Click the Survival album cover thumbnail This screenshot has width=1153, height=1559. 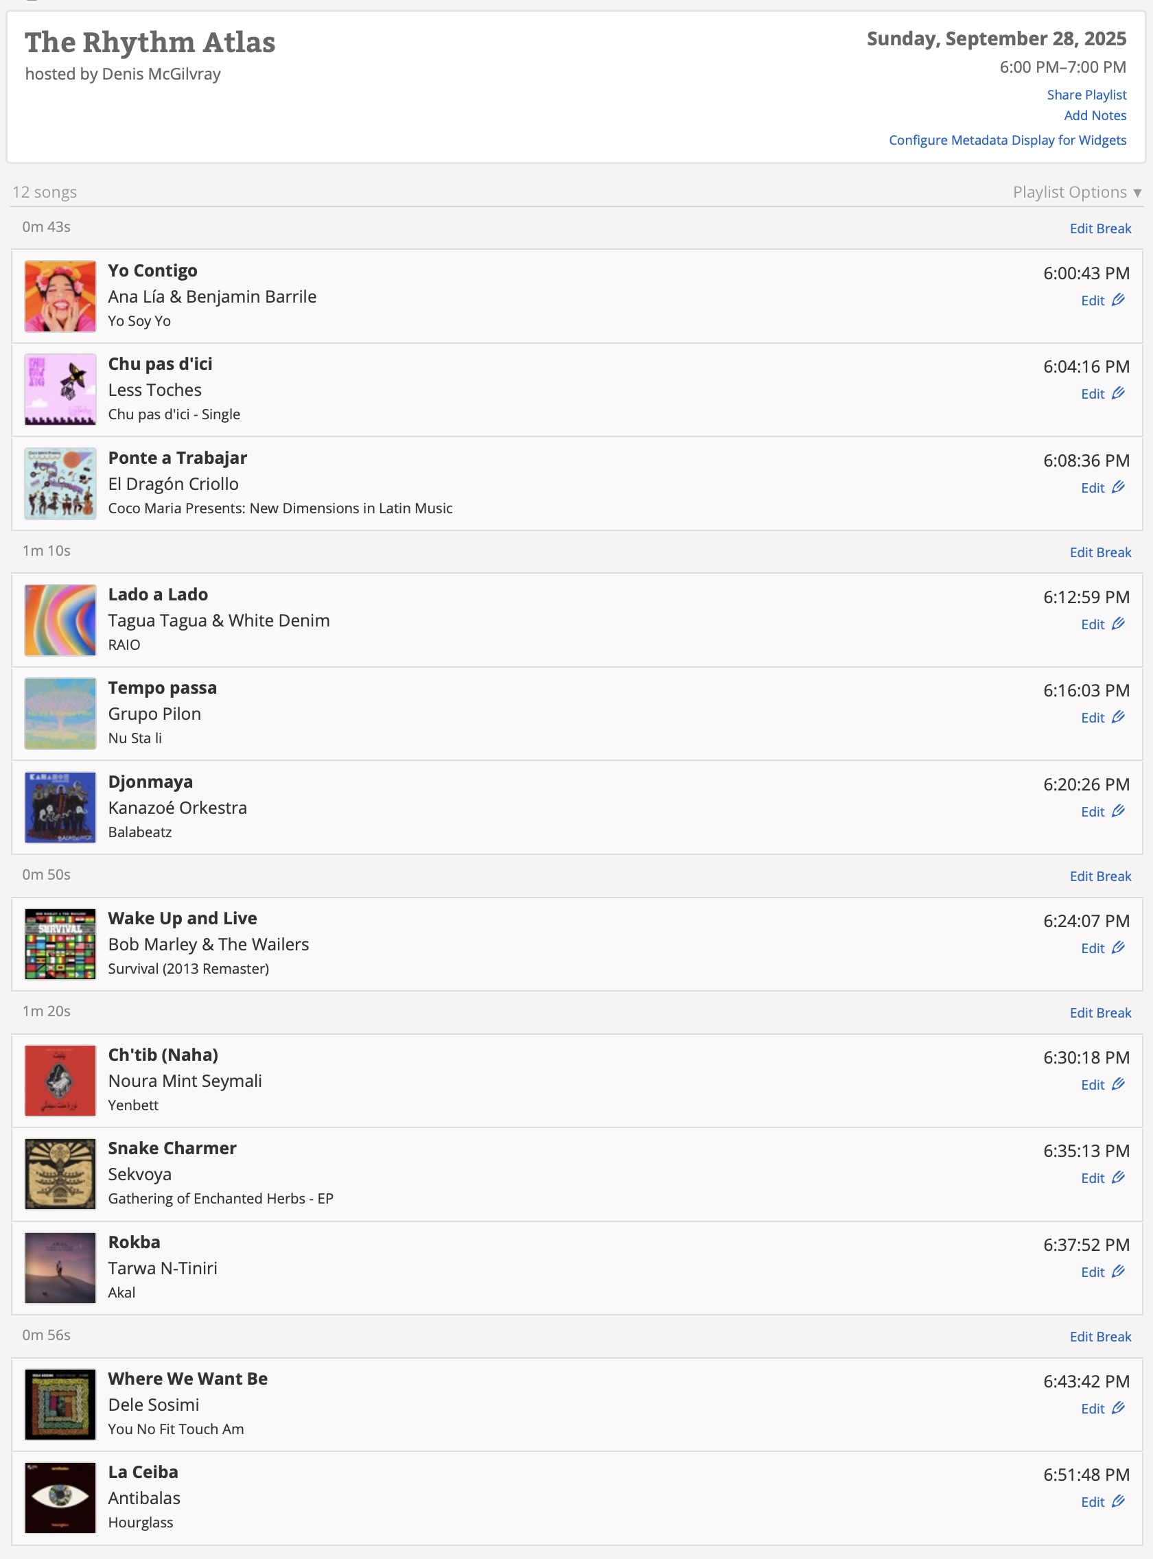(60, 944)
